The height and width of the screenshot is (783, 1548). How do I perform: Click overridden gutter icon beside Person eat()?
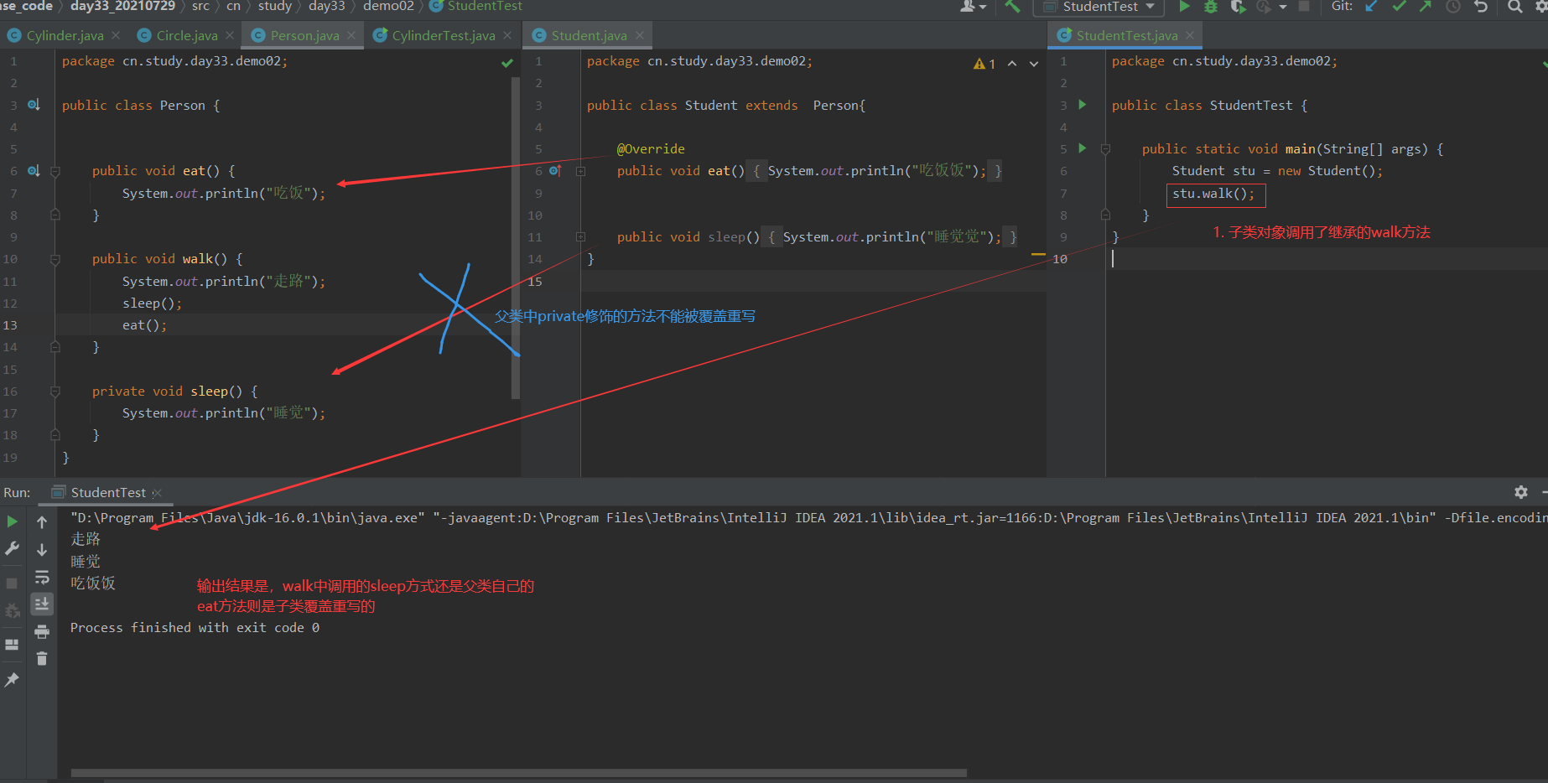[34, 170]
